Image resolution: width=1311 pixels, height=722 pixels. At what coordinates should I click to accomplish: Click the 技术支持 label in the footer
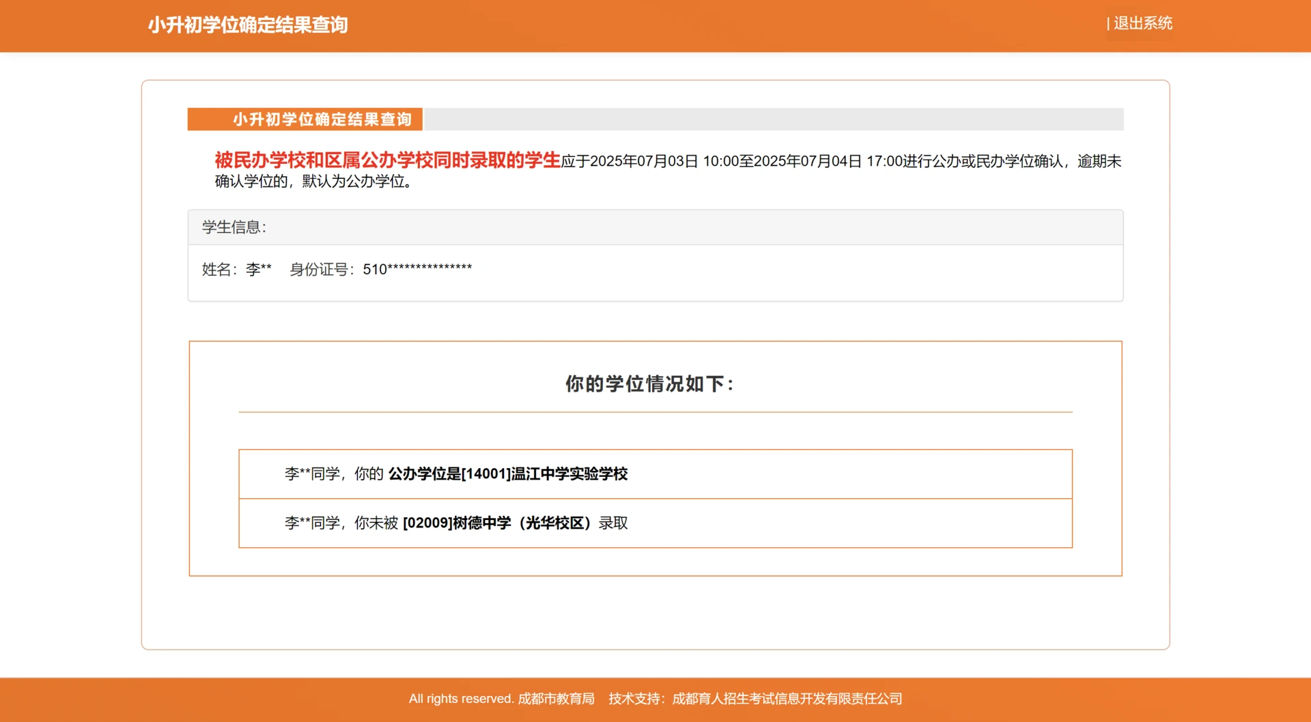point(634,699)
